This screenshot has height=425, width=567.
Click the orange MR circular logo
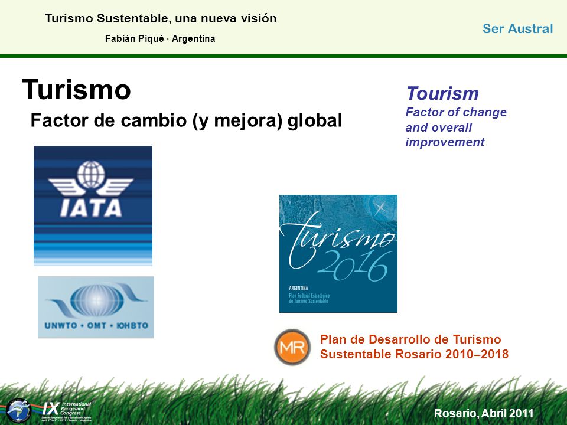point(292,347)
